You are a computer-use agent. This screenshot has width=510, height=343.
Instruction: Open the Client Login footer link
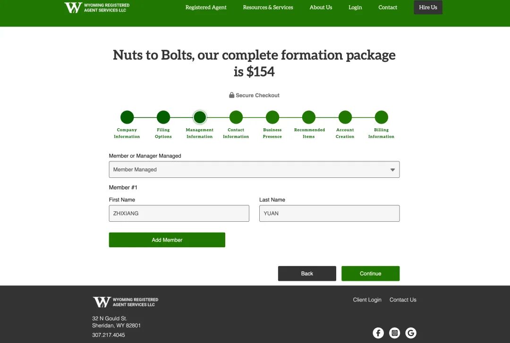(x=367, y=300)
